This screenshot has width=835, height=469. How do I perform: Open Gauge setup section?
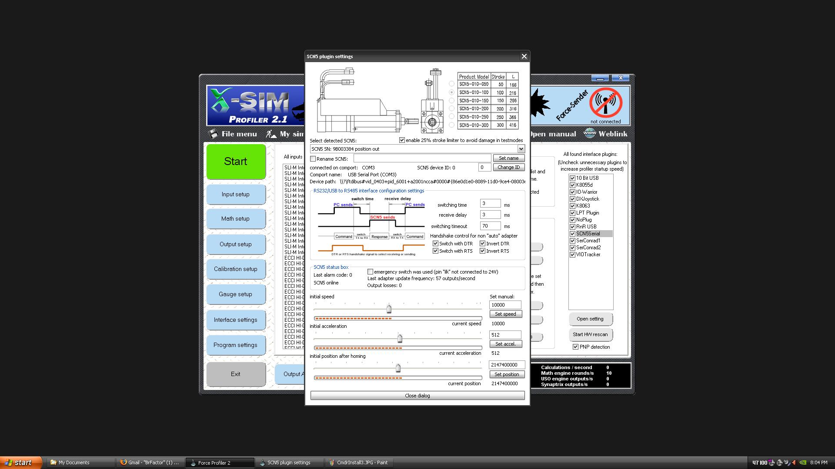(x=236, y=294)
